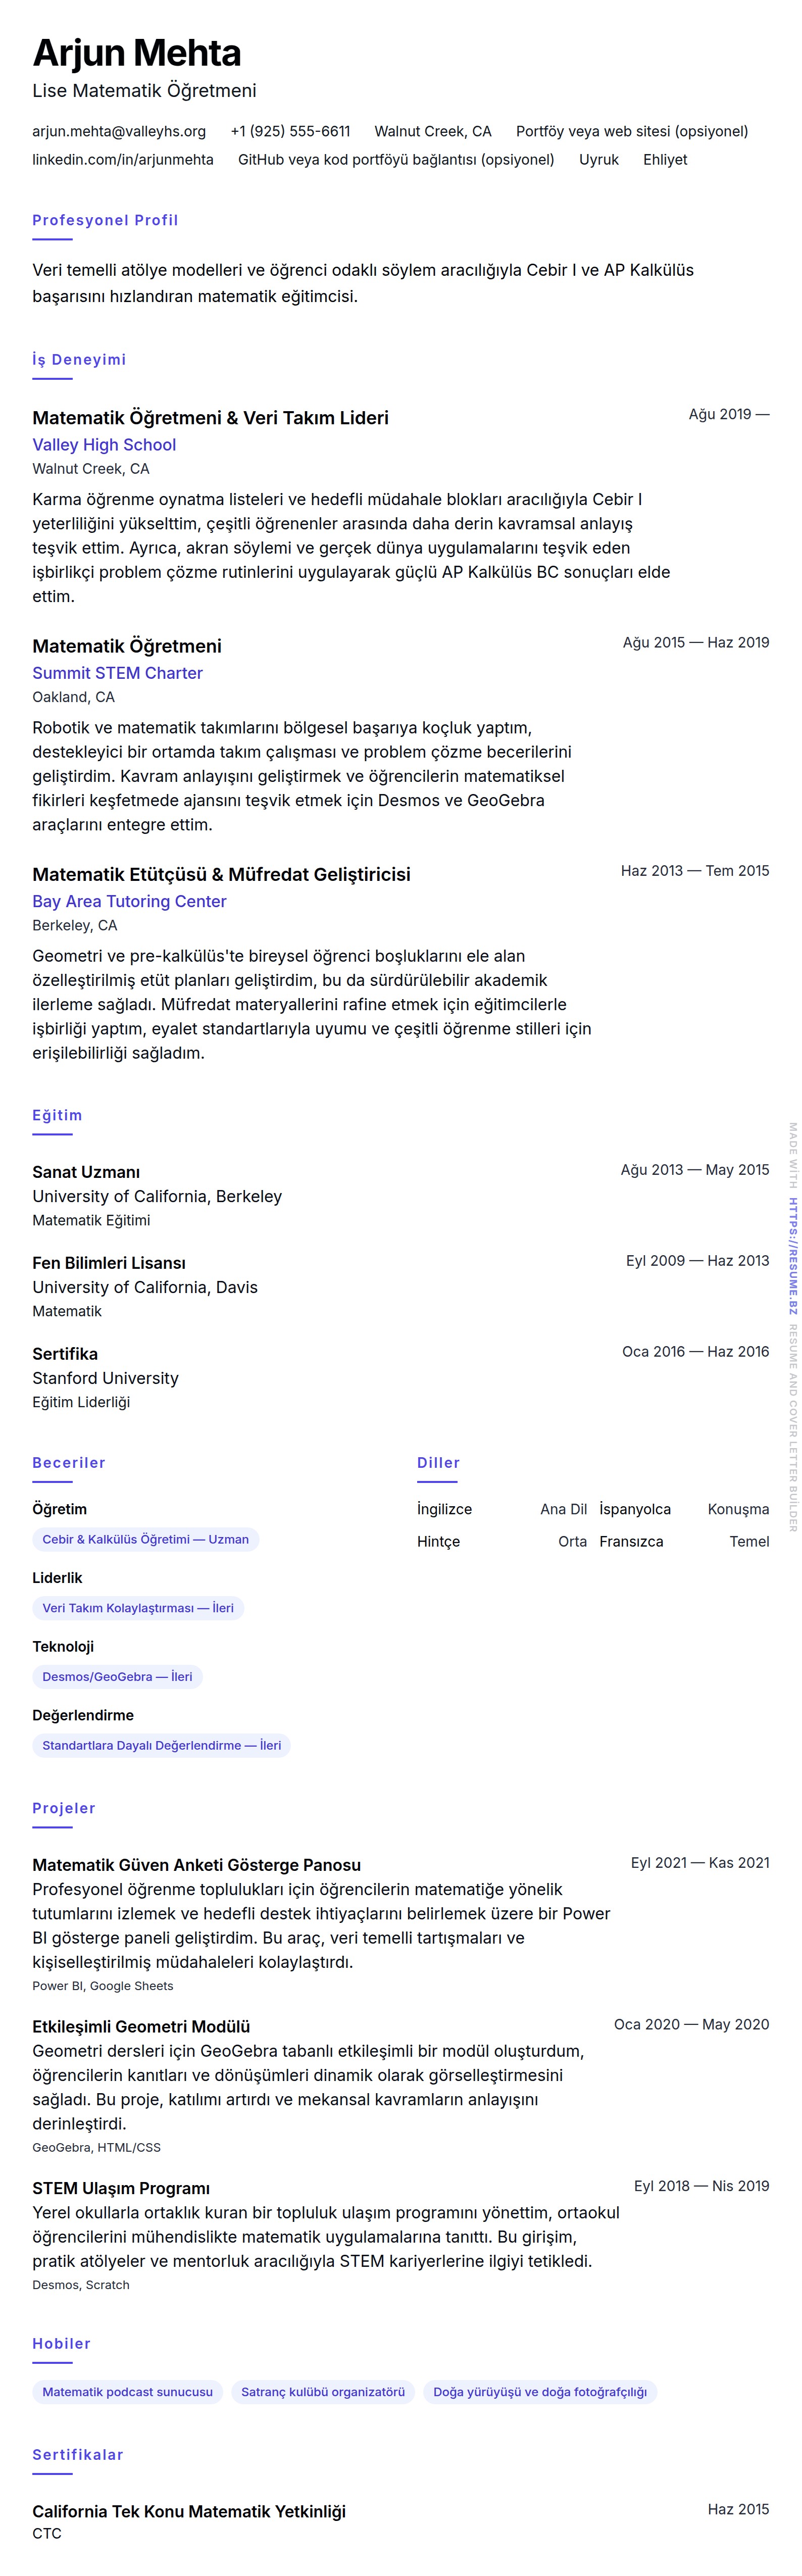802x2576 pixels.
Task: Open the Portföy veya web sitesi link
Action: 631,131
